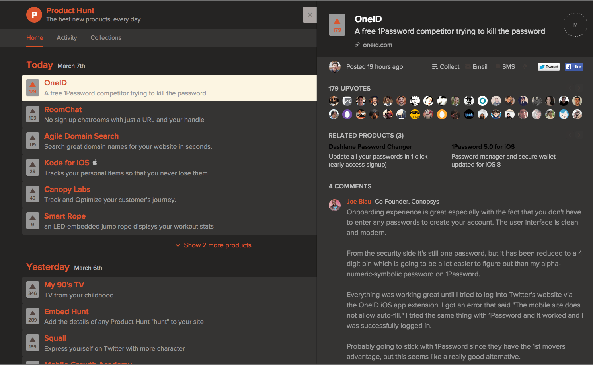The width and height of the screenshot is (593, 365).
Task: Open Joe Blau's profile link
Action: pos(359,201)
